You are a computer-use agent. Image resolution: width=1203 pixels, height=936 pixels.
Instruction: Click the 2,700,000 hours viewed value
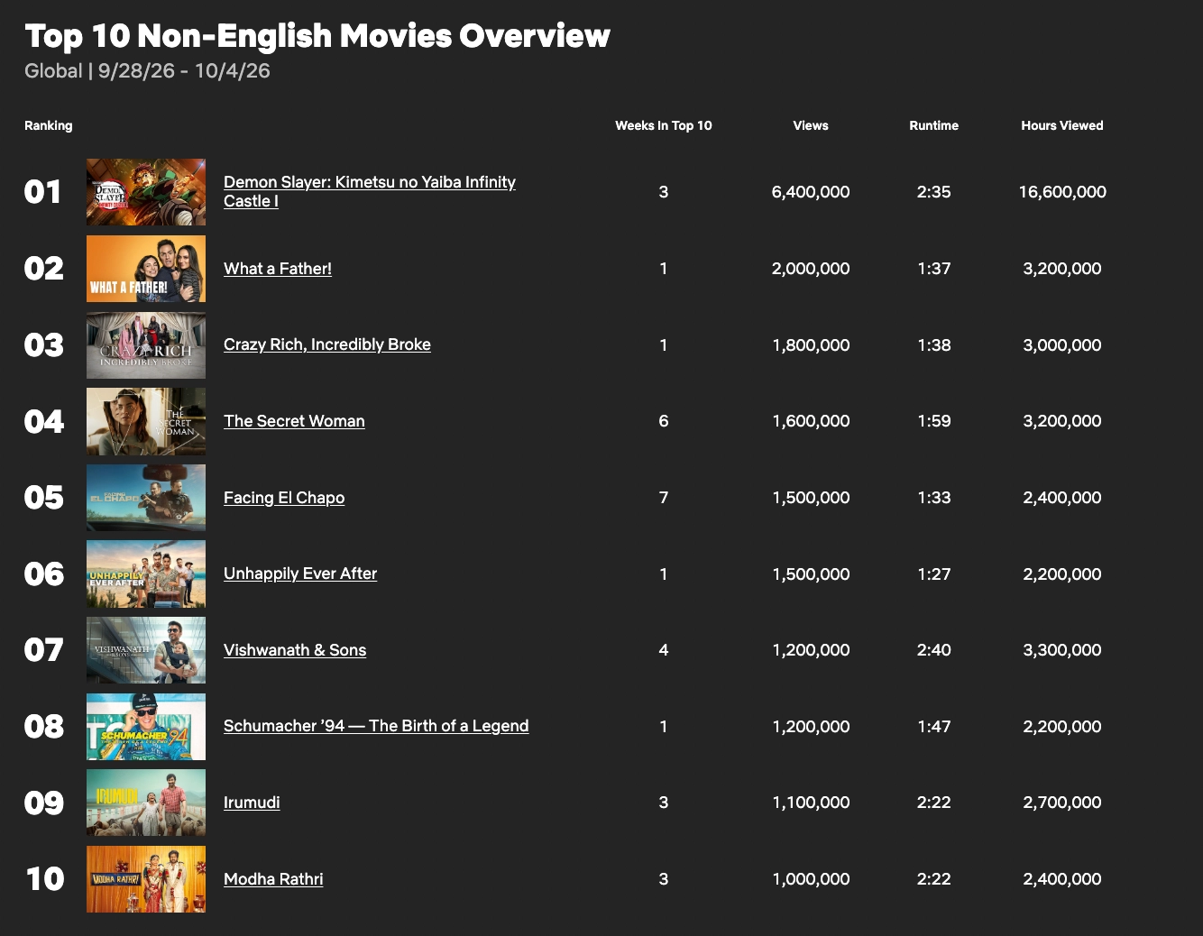(1062, 803)
